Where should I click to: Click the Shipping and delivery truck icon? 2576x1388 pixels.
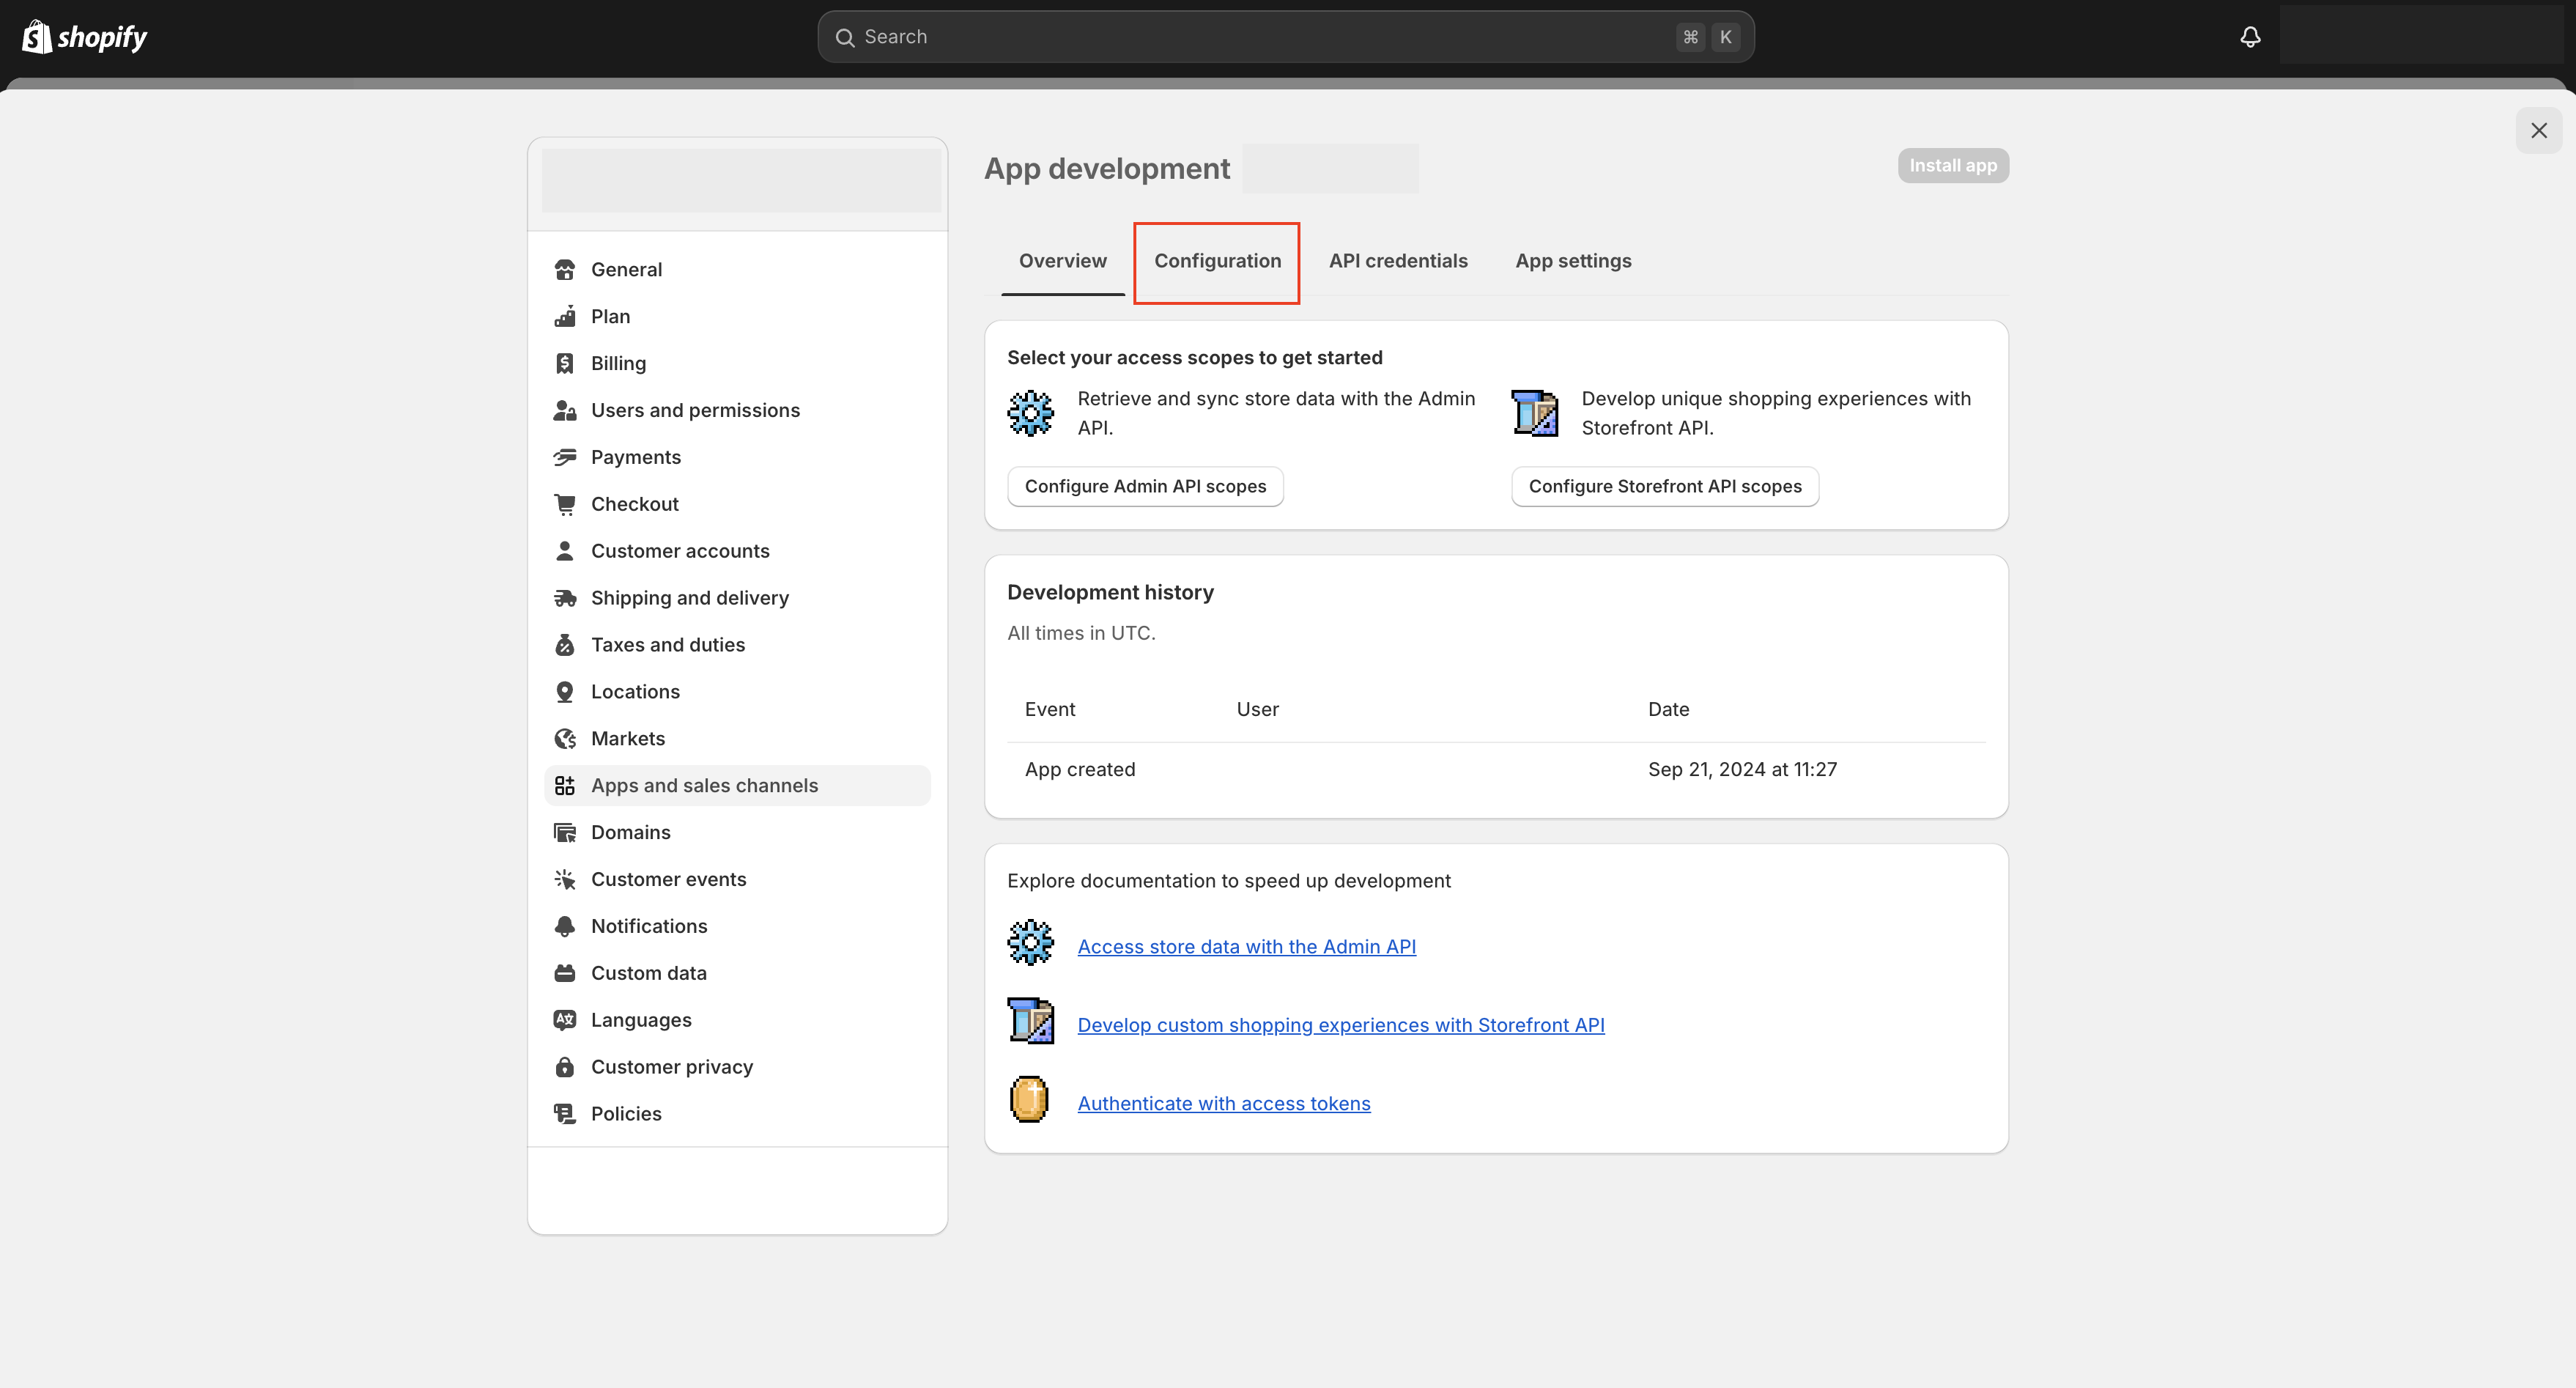tap(565, 598)
